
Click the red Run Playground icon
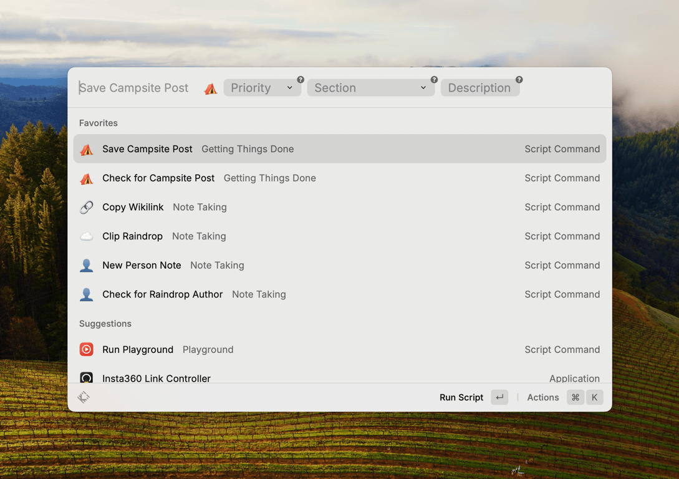(x=87, y=349)
